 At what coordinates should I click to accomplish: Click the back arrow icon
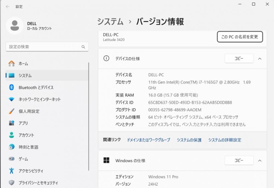pyautogui.click(x=8, y=7)
